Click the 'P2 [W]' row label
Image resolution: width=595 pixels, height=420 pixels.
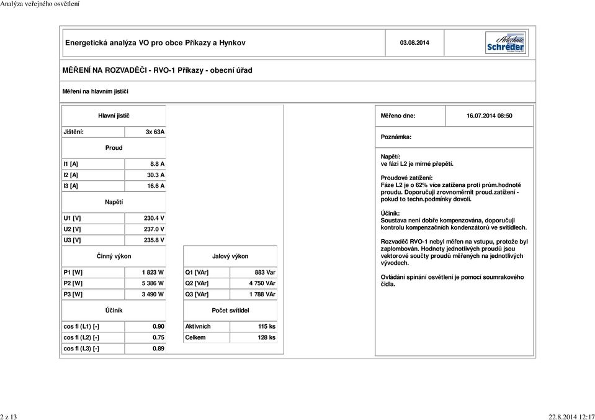pos(73,283)
